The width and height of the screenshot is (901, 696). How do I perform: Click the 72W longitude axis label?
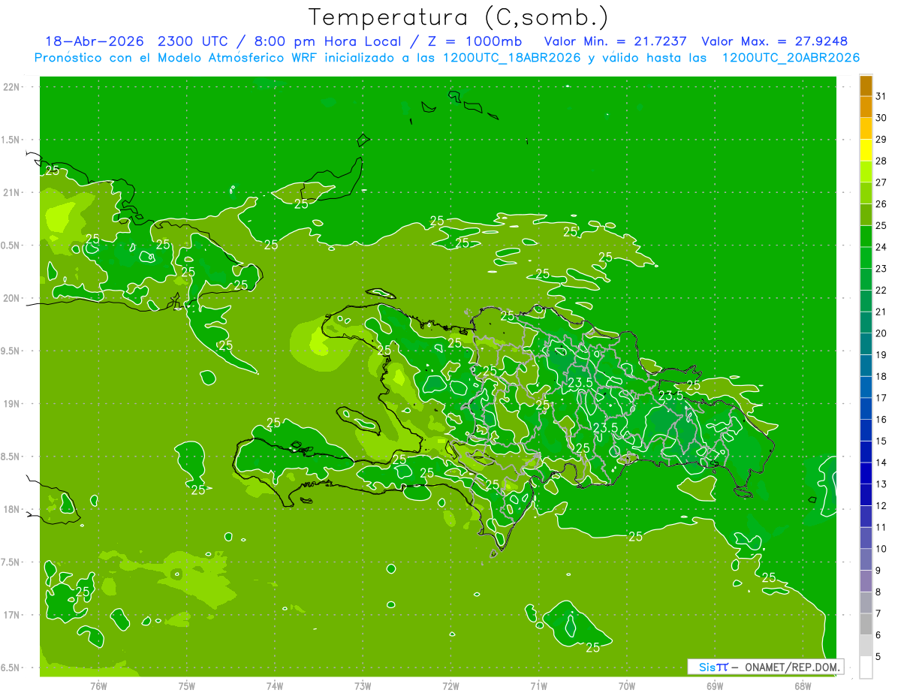(450, 685)
